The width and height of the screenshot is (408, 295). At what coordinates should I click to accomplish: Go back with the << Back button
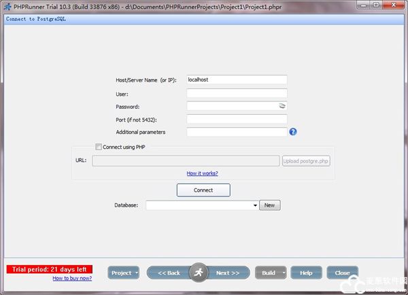(169, 273)
